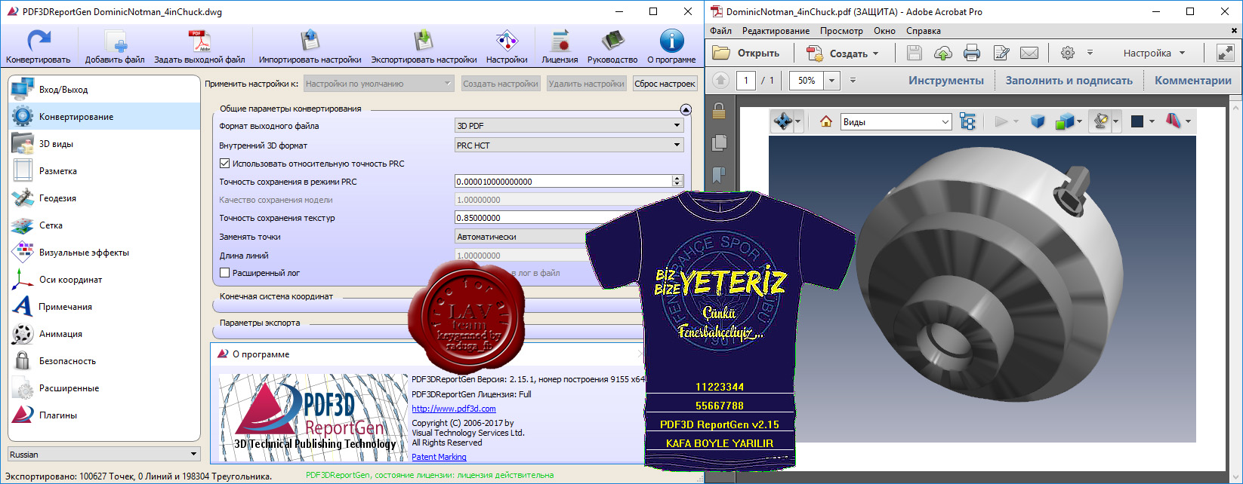This screenshot has width=1243, height=484.
Task: Open Acrobat Справка menu
Action: 923,31
